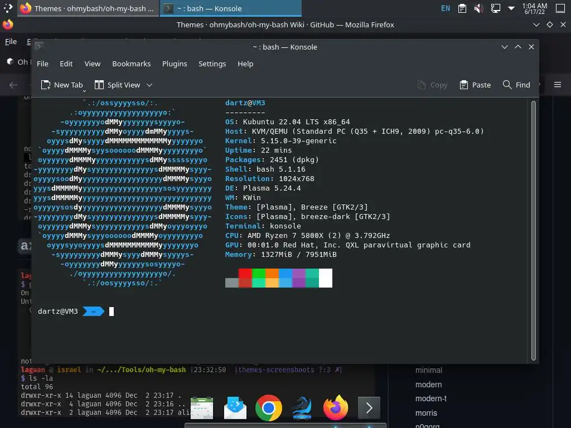Click the 'Kernel: 5.15.0-39-generic' line
Image resolution: width=571 pixels, height=428 pixels.
(x=281, y=141)
